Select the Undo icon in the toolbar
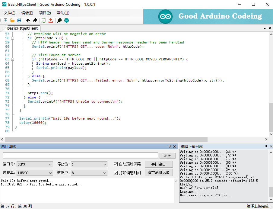The image size is (273, 209). 27,20
